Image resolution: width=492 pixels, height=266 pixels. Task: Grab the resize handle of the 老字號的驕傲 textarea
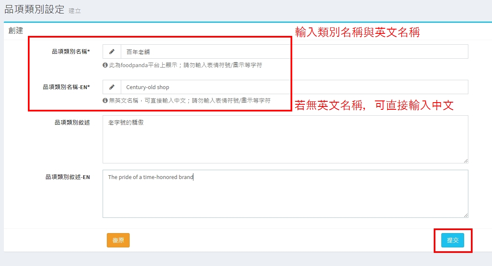click(x=466, y=160)
